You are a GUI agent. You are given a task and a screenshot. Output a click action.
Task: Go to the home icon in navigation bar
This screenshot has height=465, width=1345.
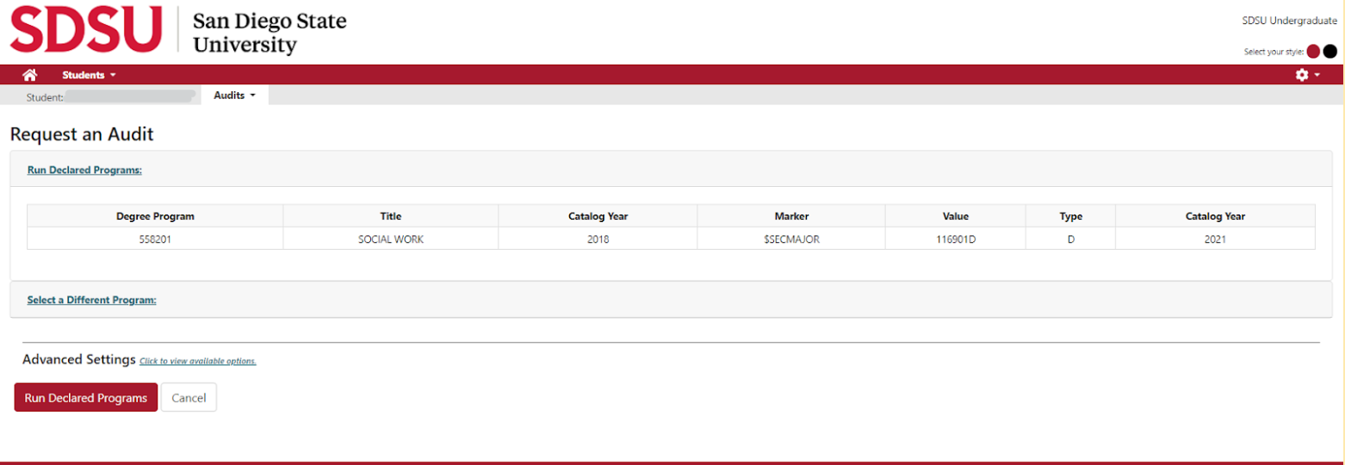tap(30, 75)
